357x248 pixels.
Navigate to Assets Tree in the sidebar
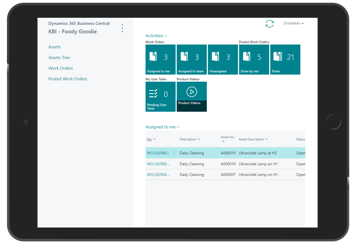(59, 58)
